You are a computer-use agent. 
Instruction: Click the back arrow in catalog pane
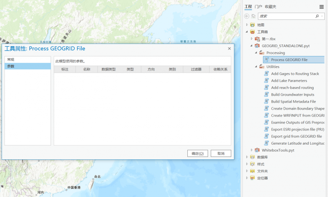point(247,16)
